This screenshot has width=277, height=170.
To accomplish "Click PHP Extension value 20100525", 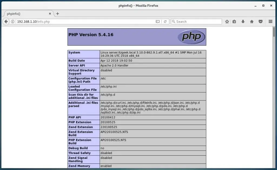I will coord(108,122).
